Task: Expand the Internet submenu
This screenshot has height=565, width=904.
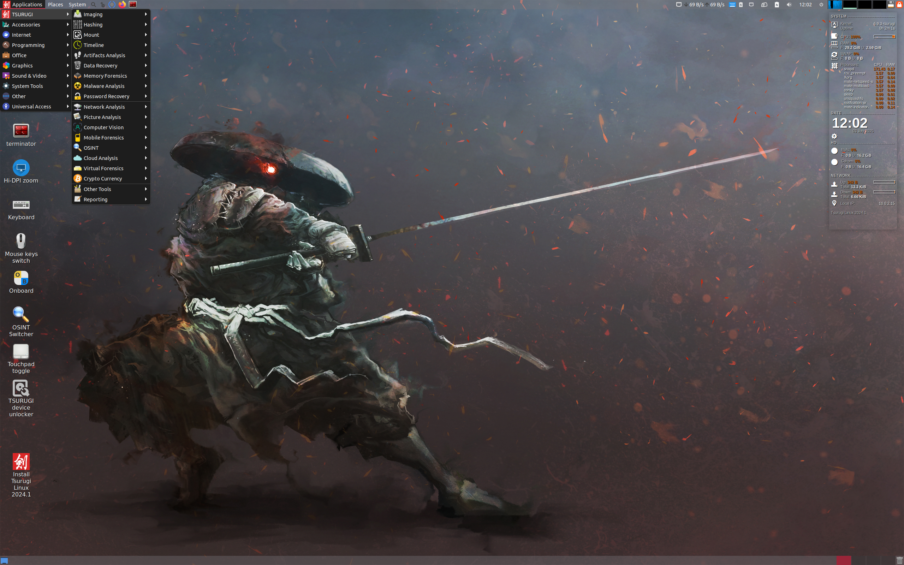Action: pos(36,35)
